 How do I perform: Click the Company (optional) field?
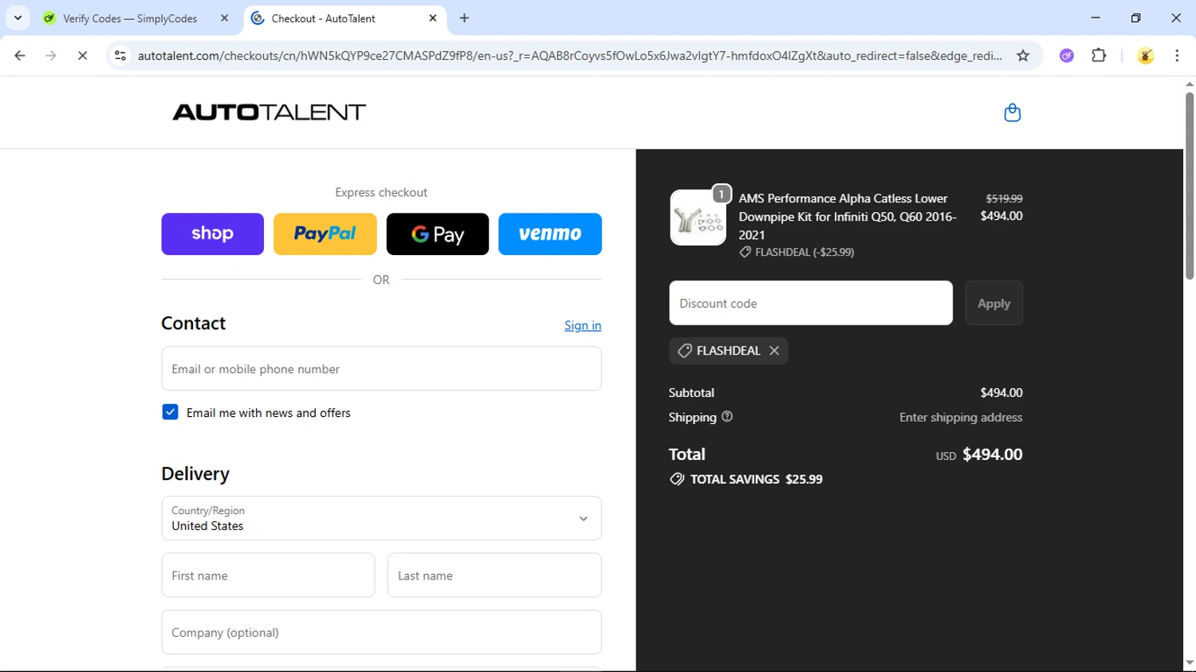click(381, 632)
